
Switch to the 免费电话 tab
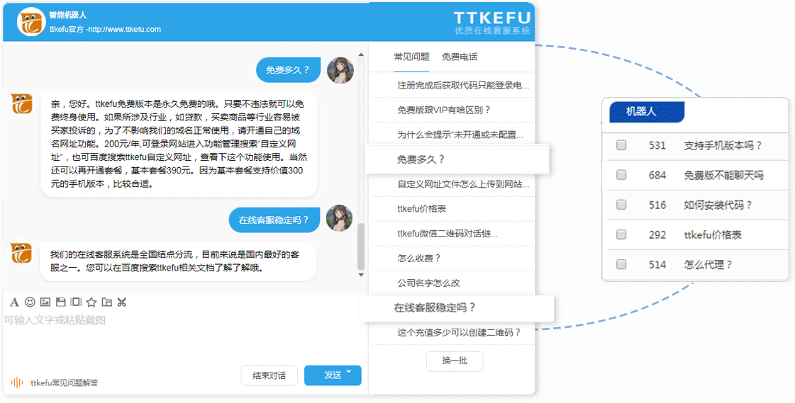(460, 57)
